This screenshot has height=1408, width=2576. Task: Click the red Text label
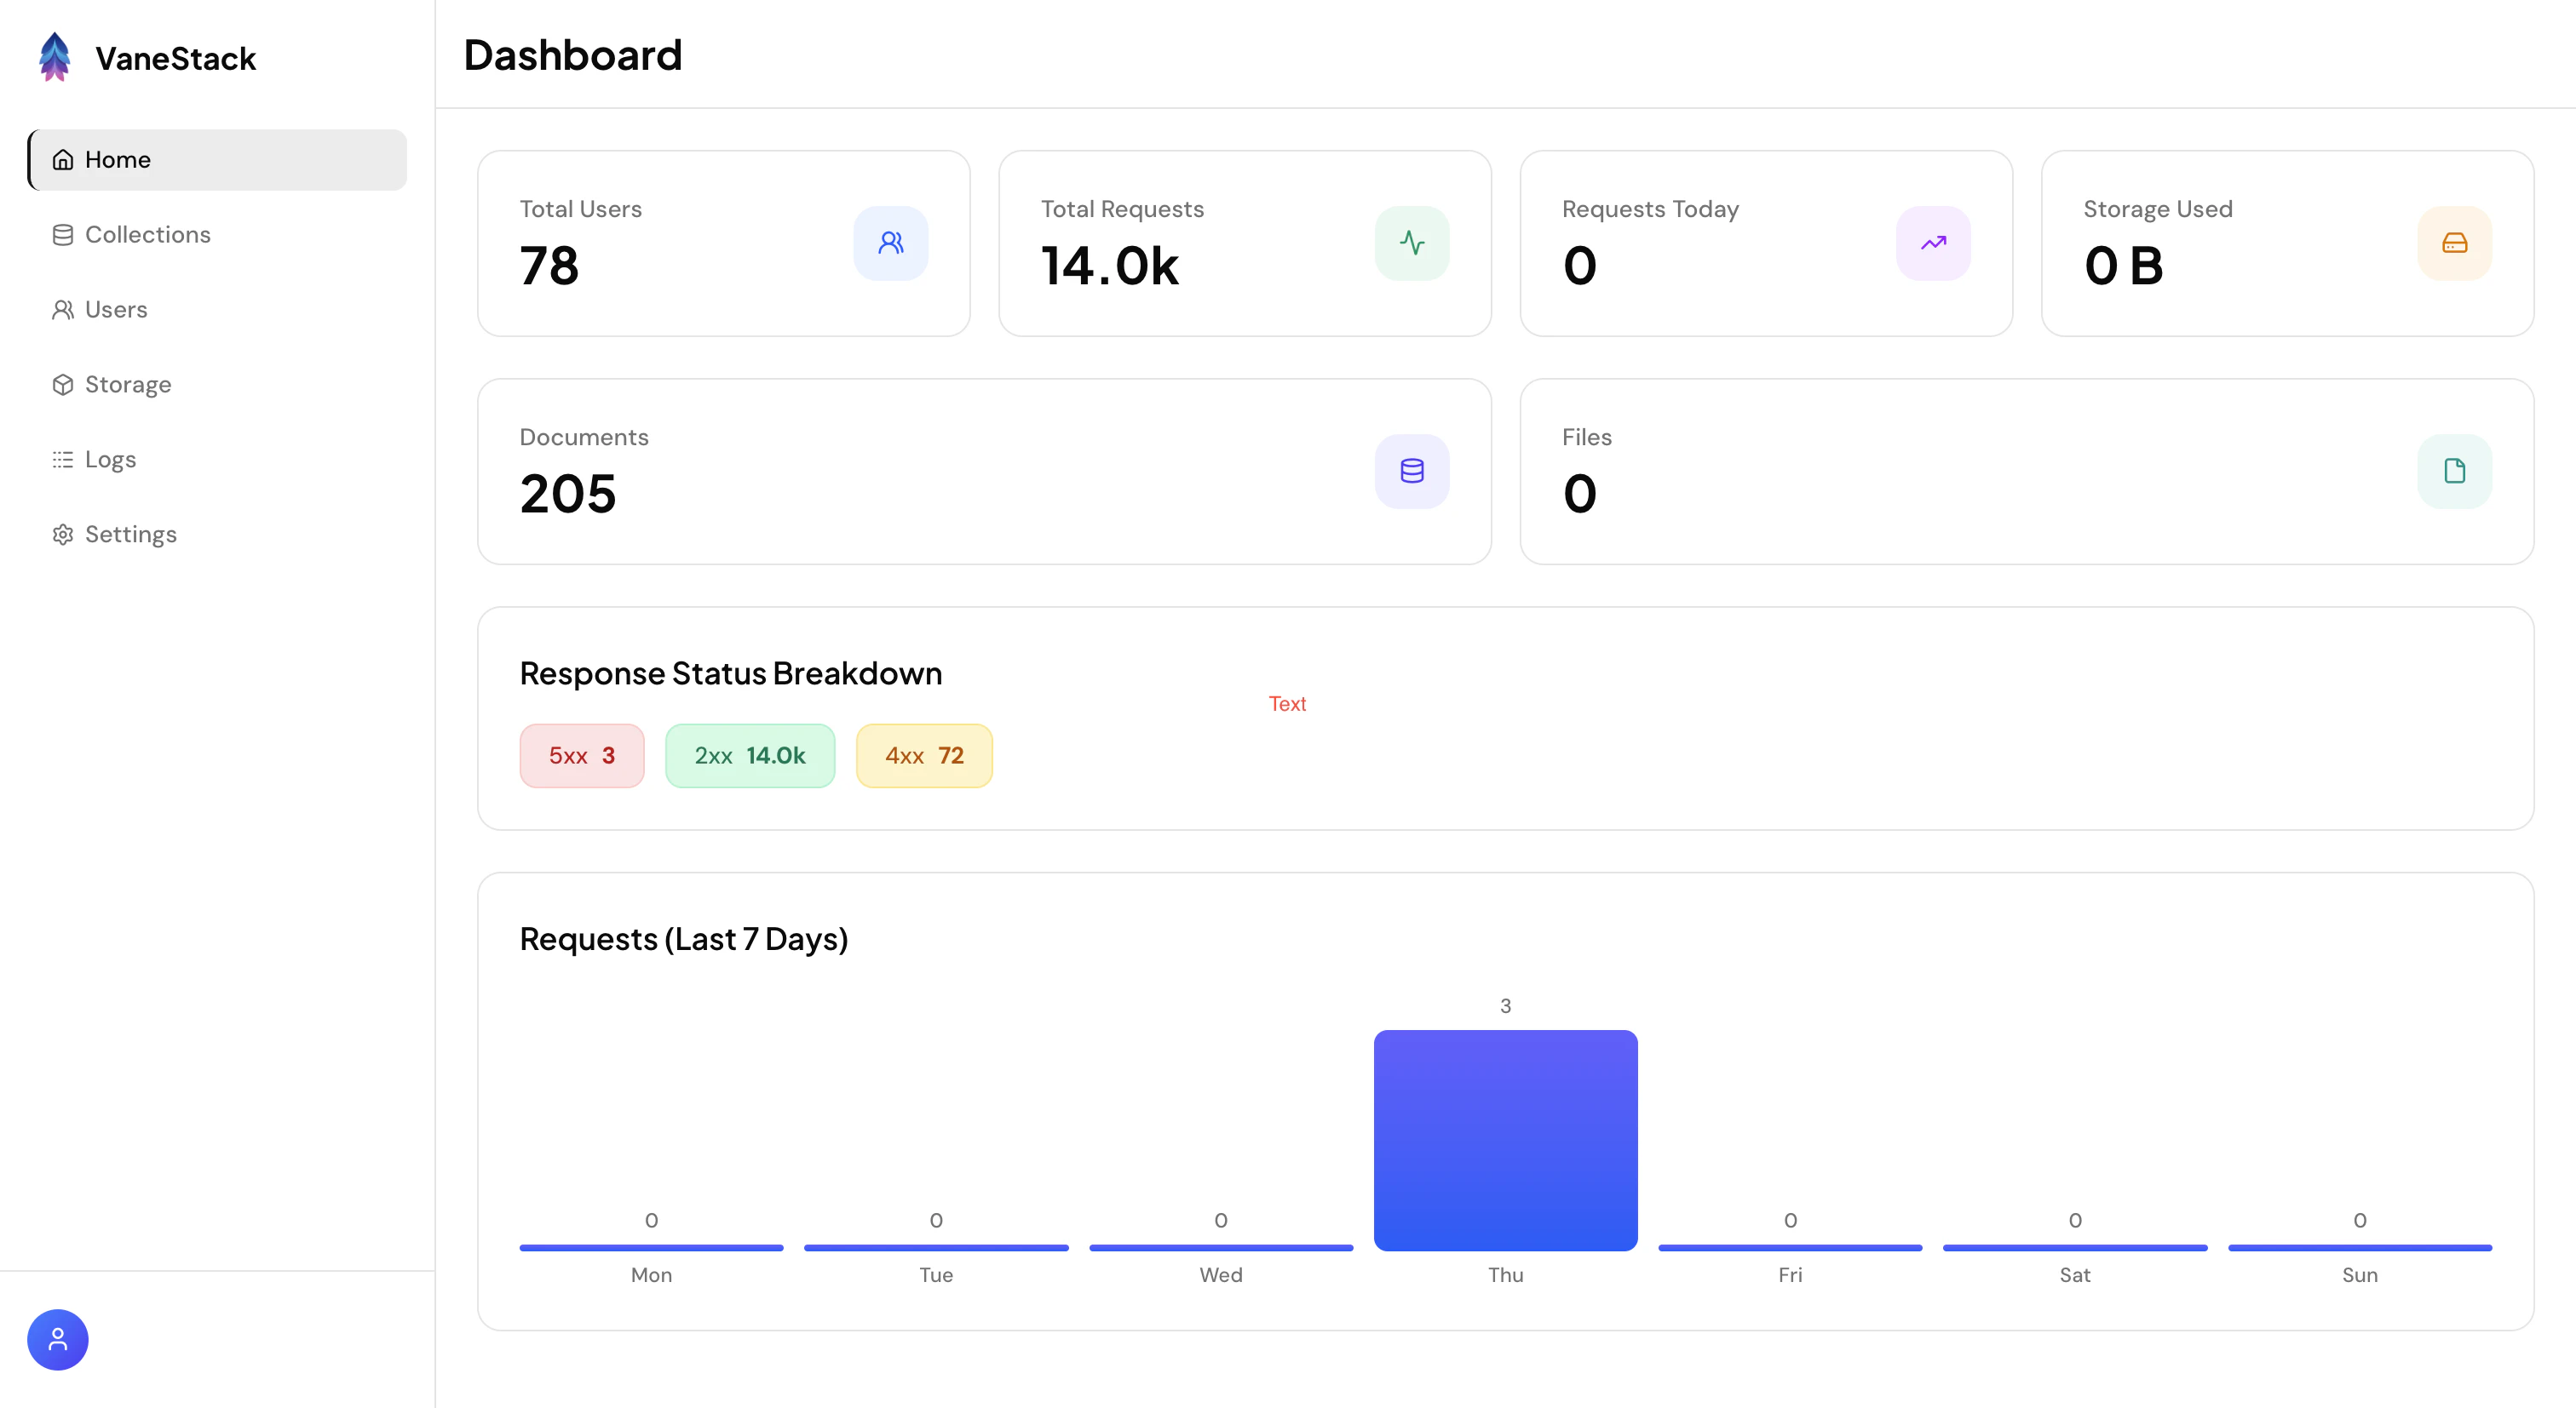1286,703
